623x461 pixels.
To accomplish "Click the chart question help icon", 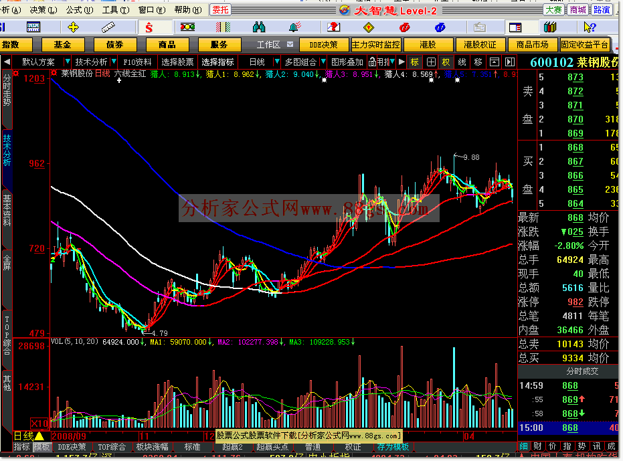I will point(333,27).
